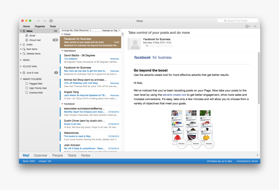Open the Tasks view at the bottom
Viewport: 279px width, 190px height.
[72, 155]
